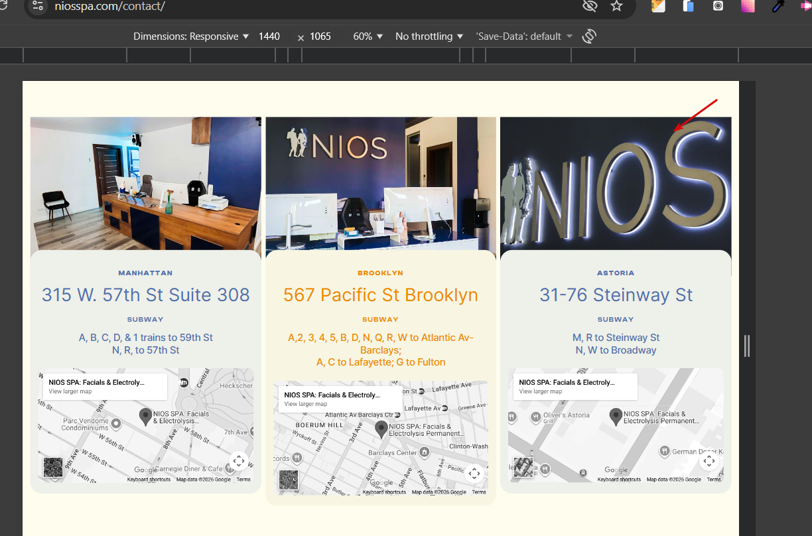Viewport: 812px width, 536px height.
Task: Click 'View larger map' on the Astoria map
Action: pyautogui.click(x=541, y=391)
